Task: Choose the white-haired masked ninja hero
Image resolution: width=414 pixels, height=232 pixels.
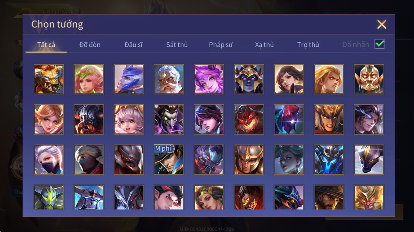Action: (49, 160)
